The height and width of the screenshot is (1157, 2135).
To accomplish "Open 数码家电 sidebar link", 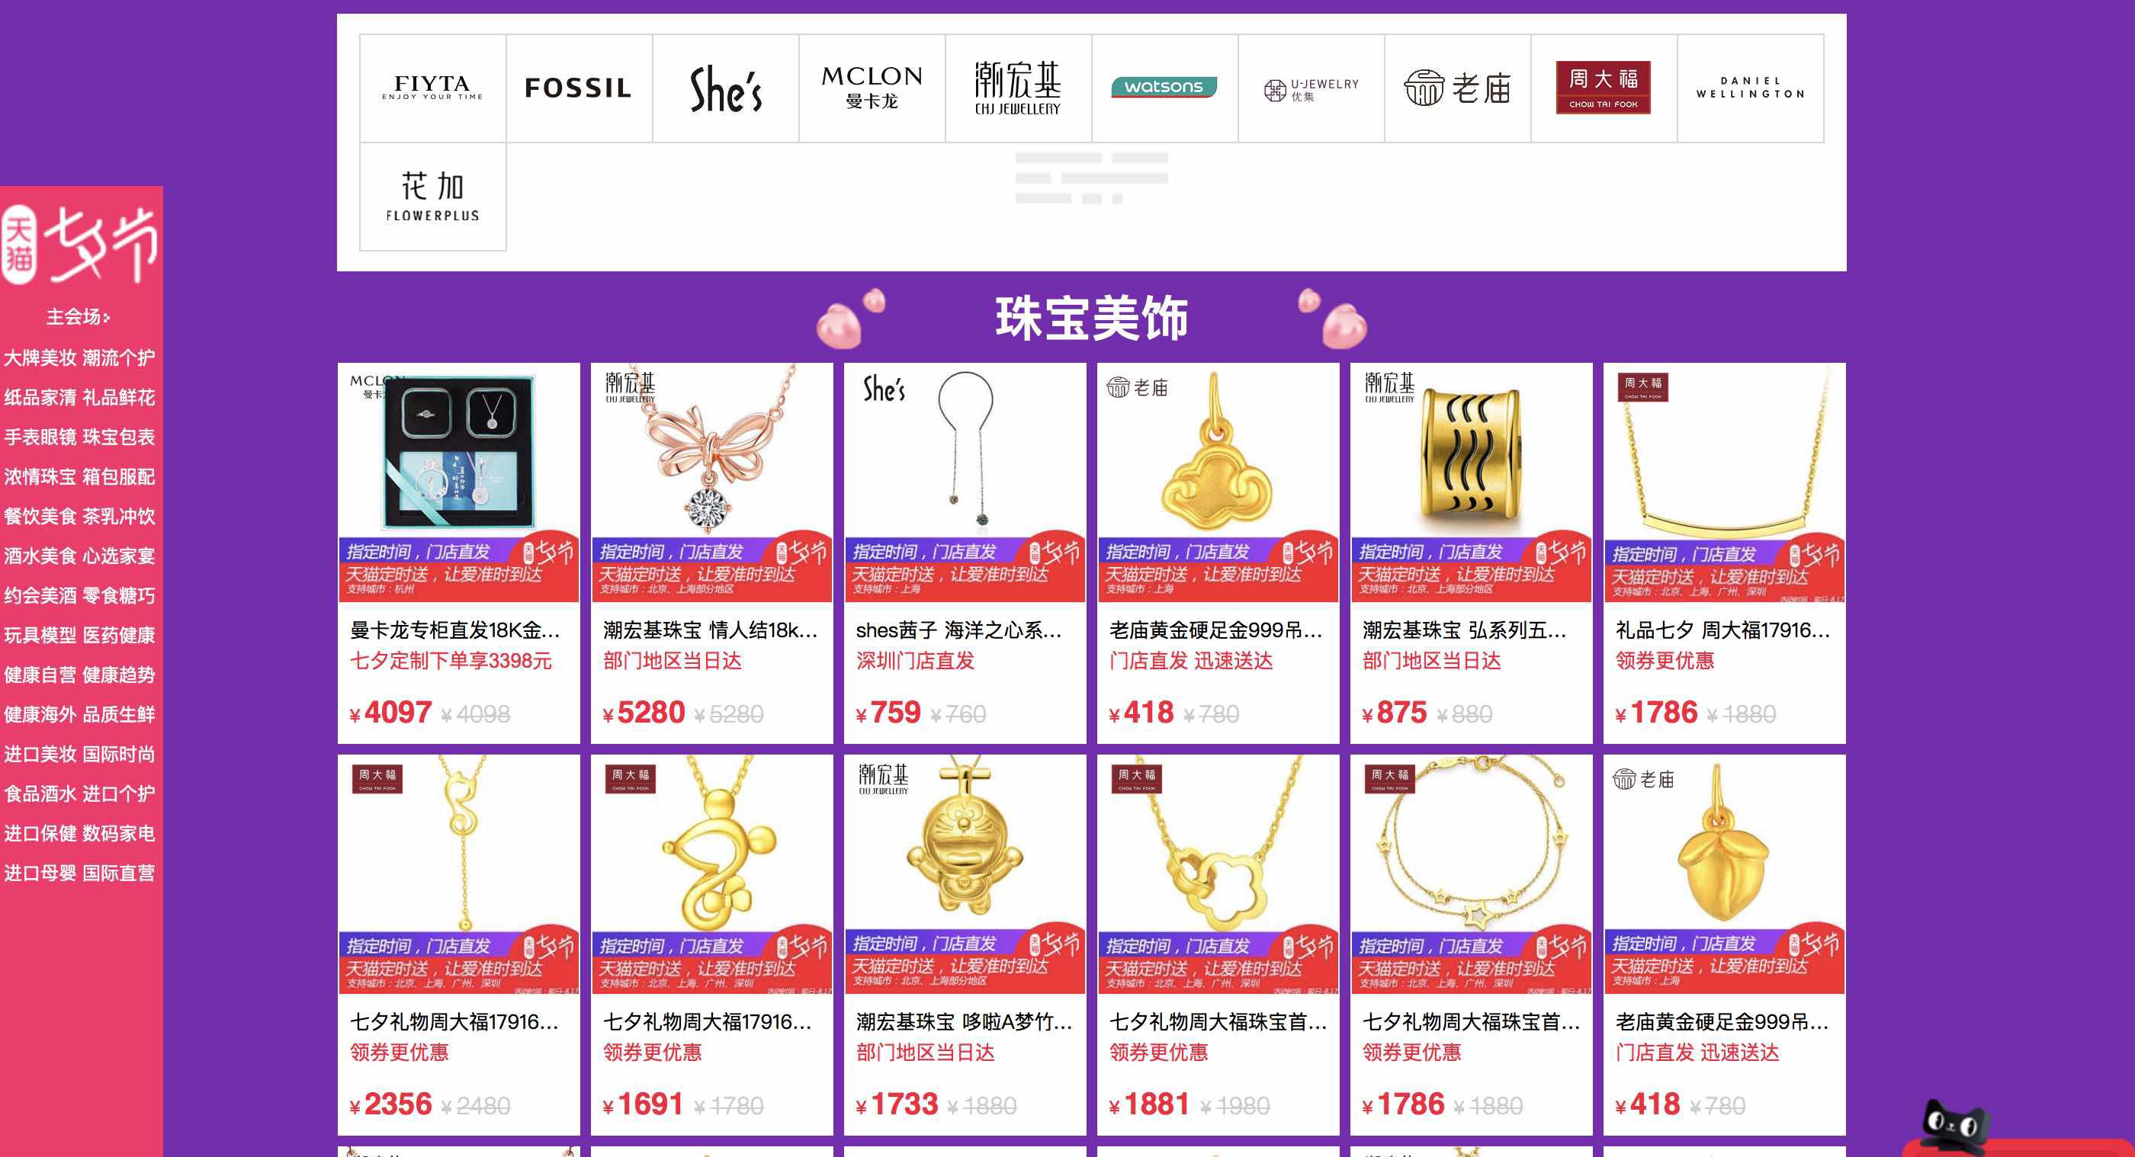I will 118,833.
